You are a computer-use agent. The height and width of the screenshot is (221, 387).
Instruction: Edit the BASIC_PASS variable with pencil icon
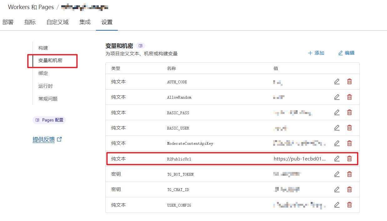click(337, 112)
